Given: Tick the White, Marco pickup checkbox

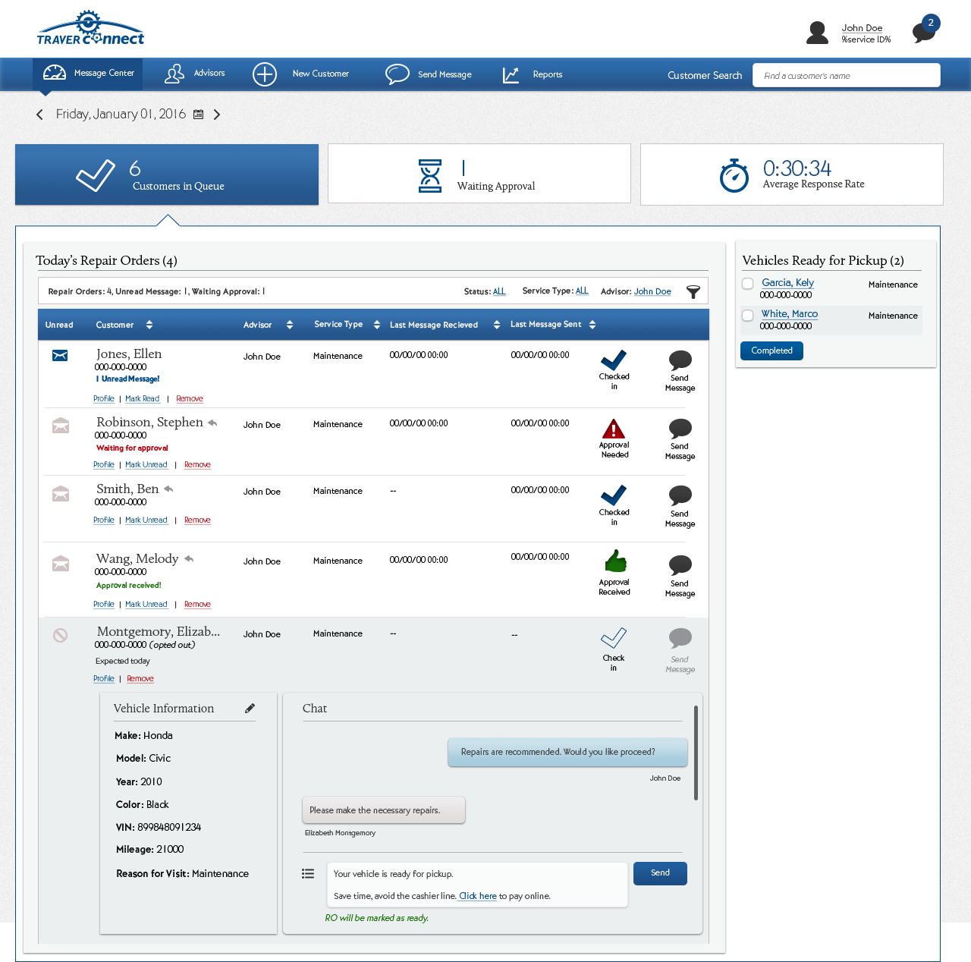Looking at the screenshot, I should point(748,316).
